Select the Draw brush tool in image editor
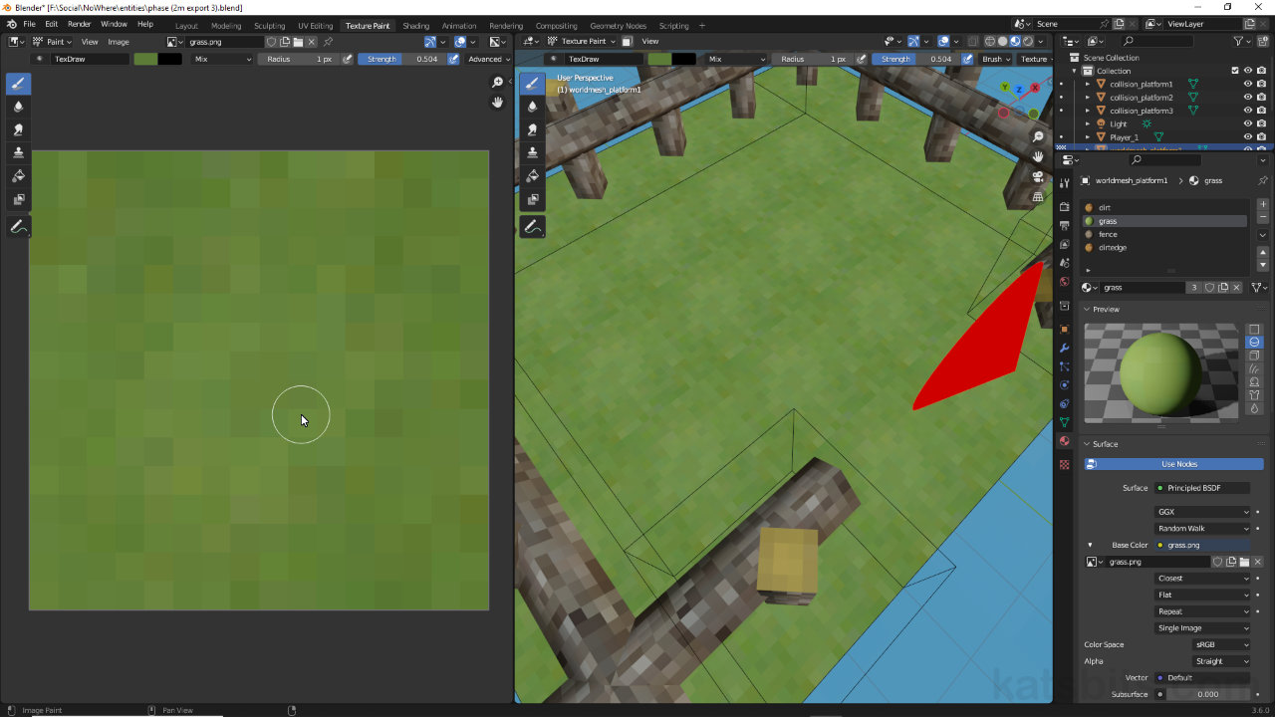The height and width of the screenshot is (717, 1275). click(18, 84)
